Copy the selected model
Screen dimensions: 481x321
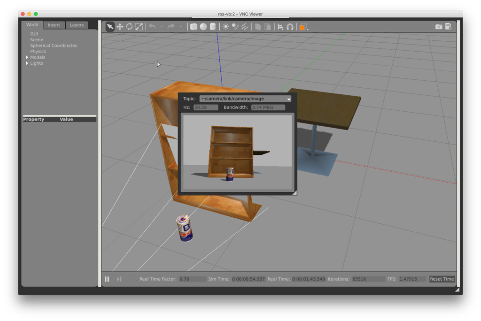[x=258, y=27]
